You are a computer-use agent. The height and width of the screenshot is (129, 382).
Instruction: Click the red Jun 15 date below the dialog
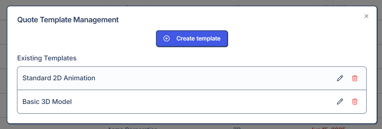329,128
